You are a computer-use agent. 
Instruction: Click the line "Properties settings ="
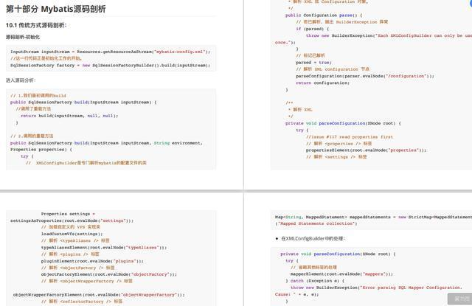tap(68, 214)
